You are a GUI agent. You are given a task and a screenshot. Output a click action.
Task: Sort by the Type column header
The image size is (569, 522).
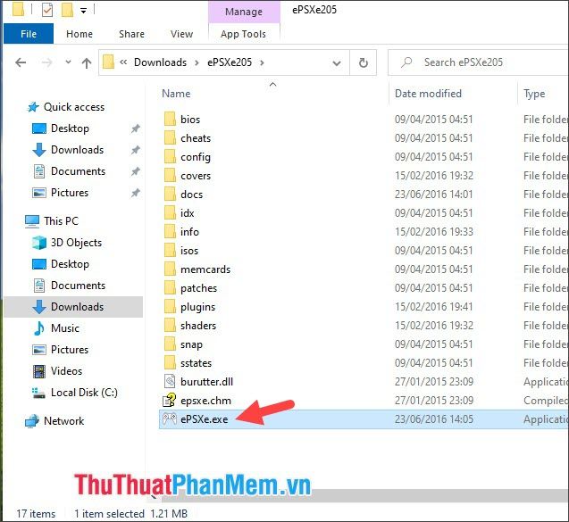[534, 94]
